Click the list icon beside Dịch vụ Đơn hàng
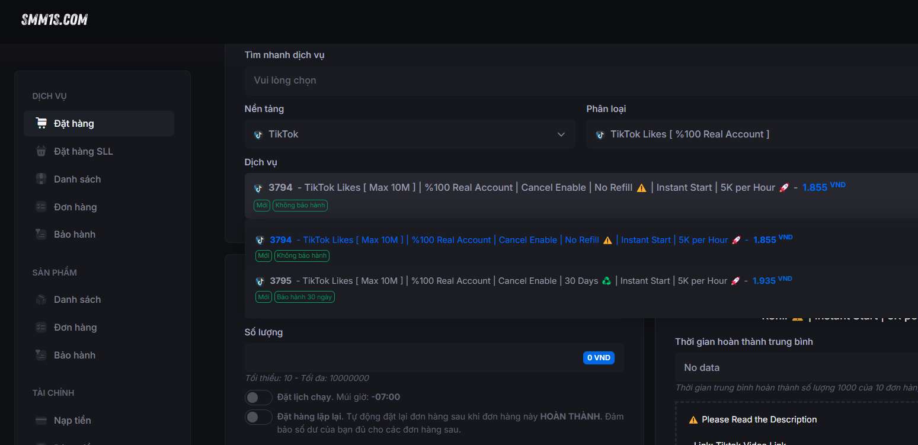918x445 pixels. pyautogui.click(x=41, y=207)
